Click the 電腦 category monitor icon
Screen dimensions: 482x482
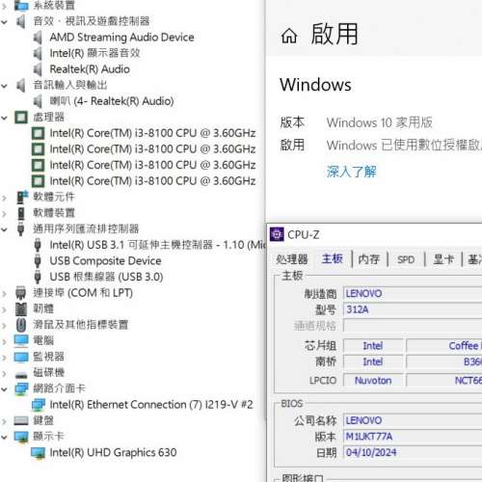pos(21,340)
